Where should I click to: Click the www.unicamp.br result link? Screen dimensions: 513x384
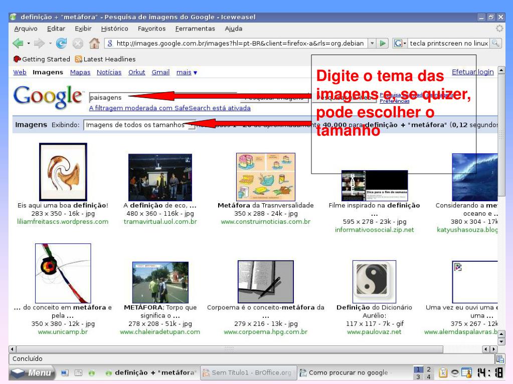tap(63, 332)
